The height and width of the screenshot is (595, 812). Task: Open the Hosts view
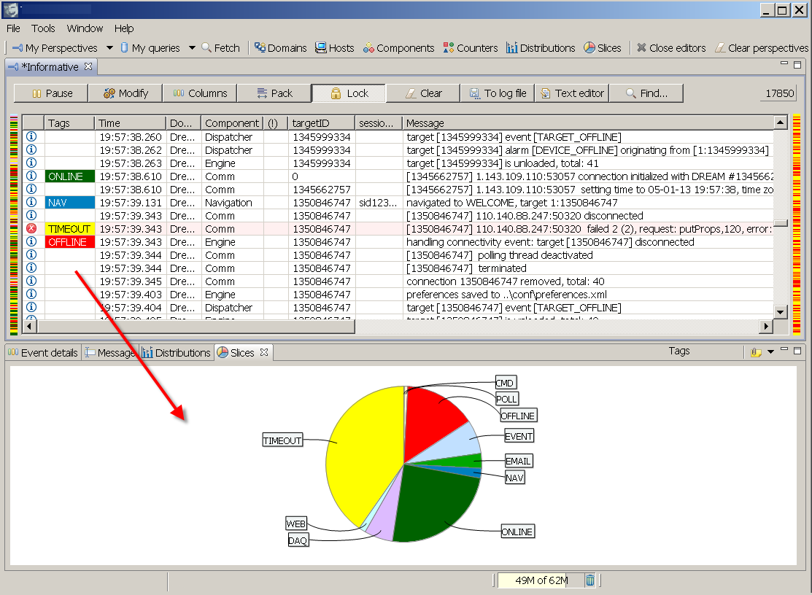(x=335, y=48)
